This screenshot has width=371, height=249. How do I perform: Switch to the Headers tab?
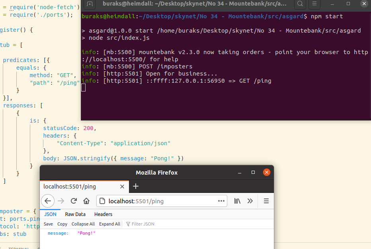tap(103, 214)
